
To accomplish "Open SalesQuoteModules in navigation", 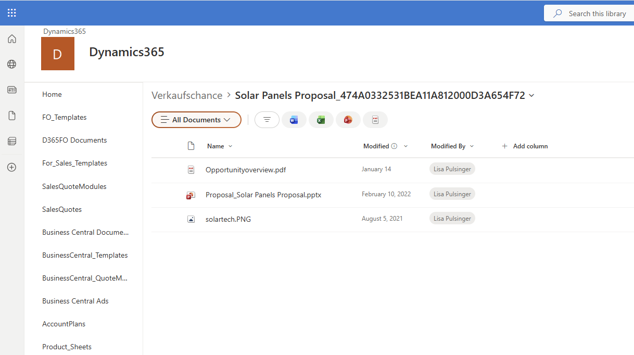I will (x=74, y=186).
